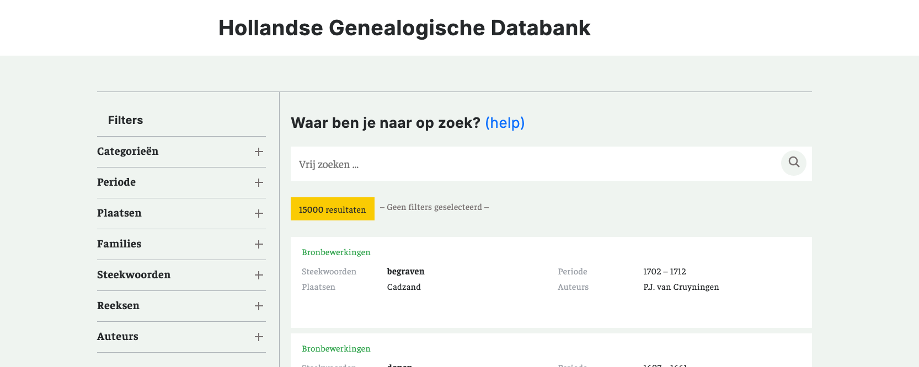This screenshot has height=367, width=919.
Task: Open the Plaatsen filter section label
Action: click(x=119, y=213)
